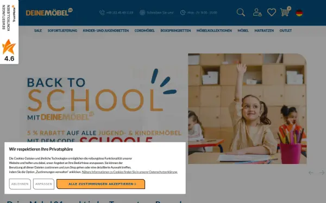Select the German flag language selector
The height and width of the screenshot is (203, 326).
299,13
